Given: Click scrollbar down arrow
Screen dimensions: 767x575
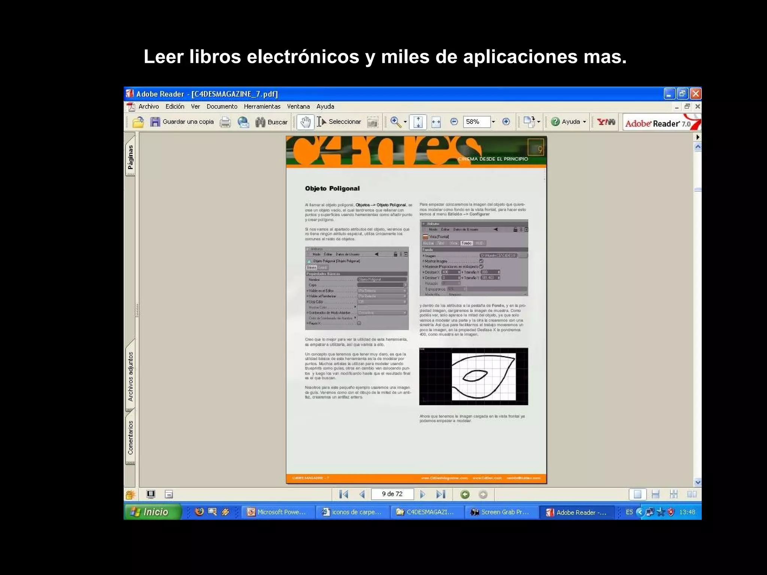Looking at the screenshot, I should coord(698,482).
